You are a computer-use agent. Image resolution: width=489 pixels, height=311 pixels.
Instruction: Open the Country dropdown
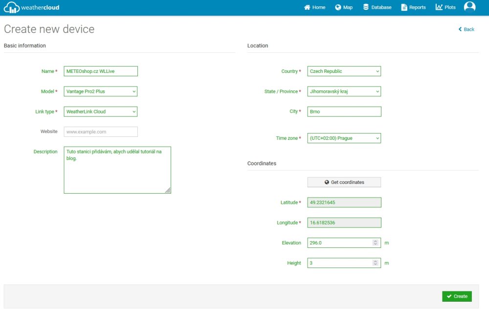coord(344,71)
